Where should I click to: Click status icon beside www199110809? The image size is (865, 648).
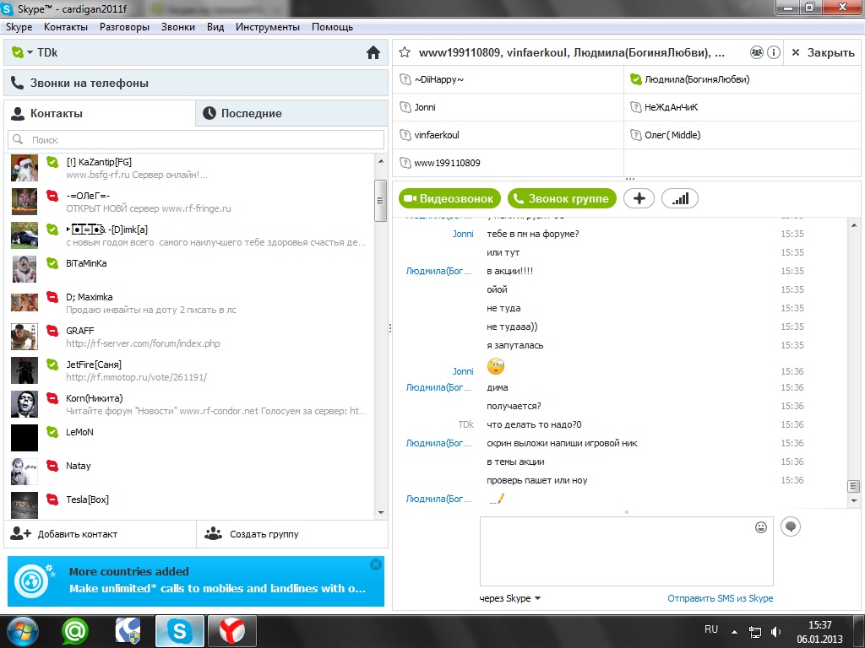click(405, 163)
